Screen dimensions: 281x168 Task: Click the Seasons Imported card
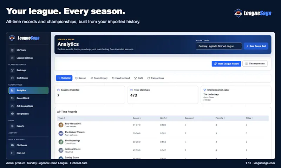tap(90, 95)
